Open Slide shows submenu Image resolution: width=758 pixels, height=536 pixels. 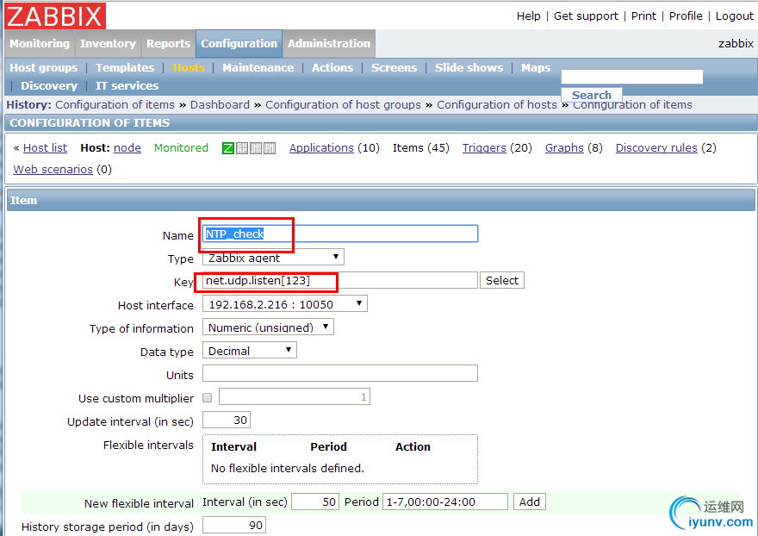pyautogui.click(x=469, y=68)
